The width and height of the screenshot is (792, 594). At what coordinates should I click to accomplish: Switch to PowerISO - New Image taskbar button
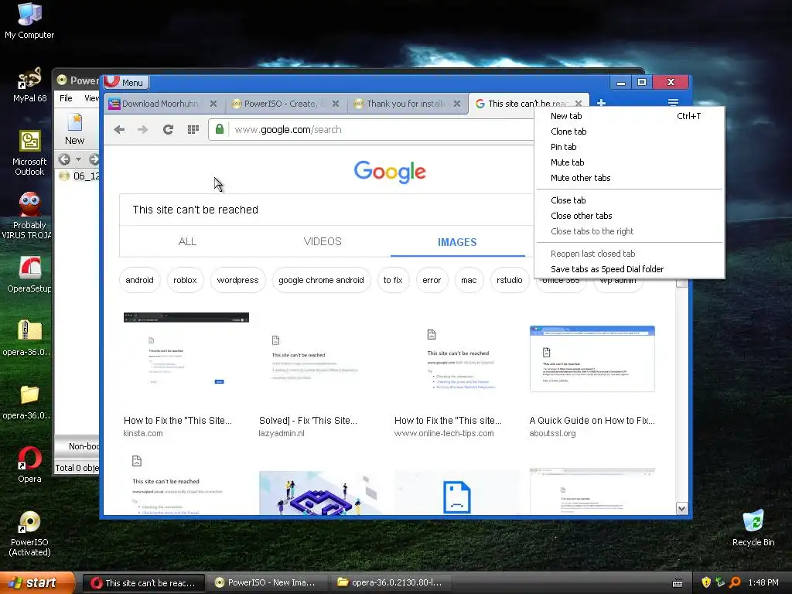coord(265,582)
